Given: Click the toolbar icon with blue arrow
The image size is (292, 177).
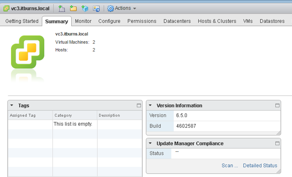Looking at the screenshot, I should [96, 8].
